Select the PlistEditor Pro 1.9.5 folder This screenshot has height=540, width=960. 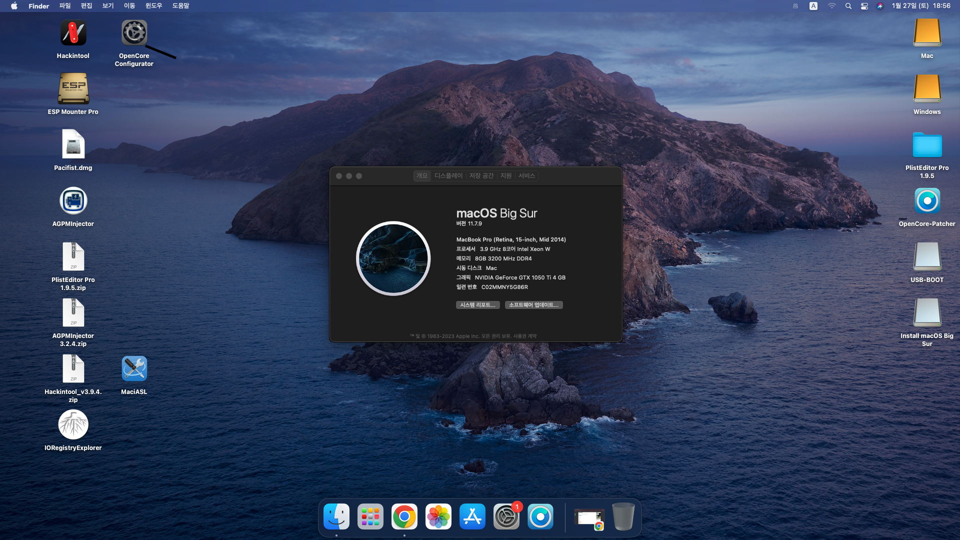pyautogui.click(x=927, y=145)
